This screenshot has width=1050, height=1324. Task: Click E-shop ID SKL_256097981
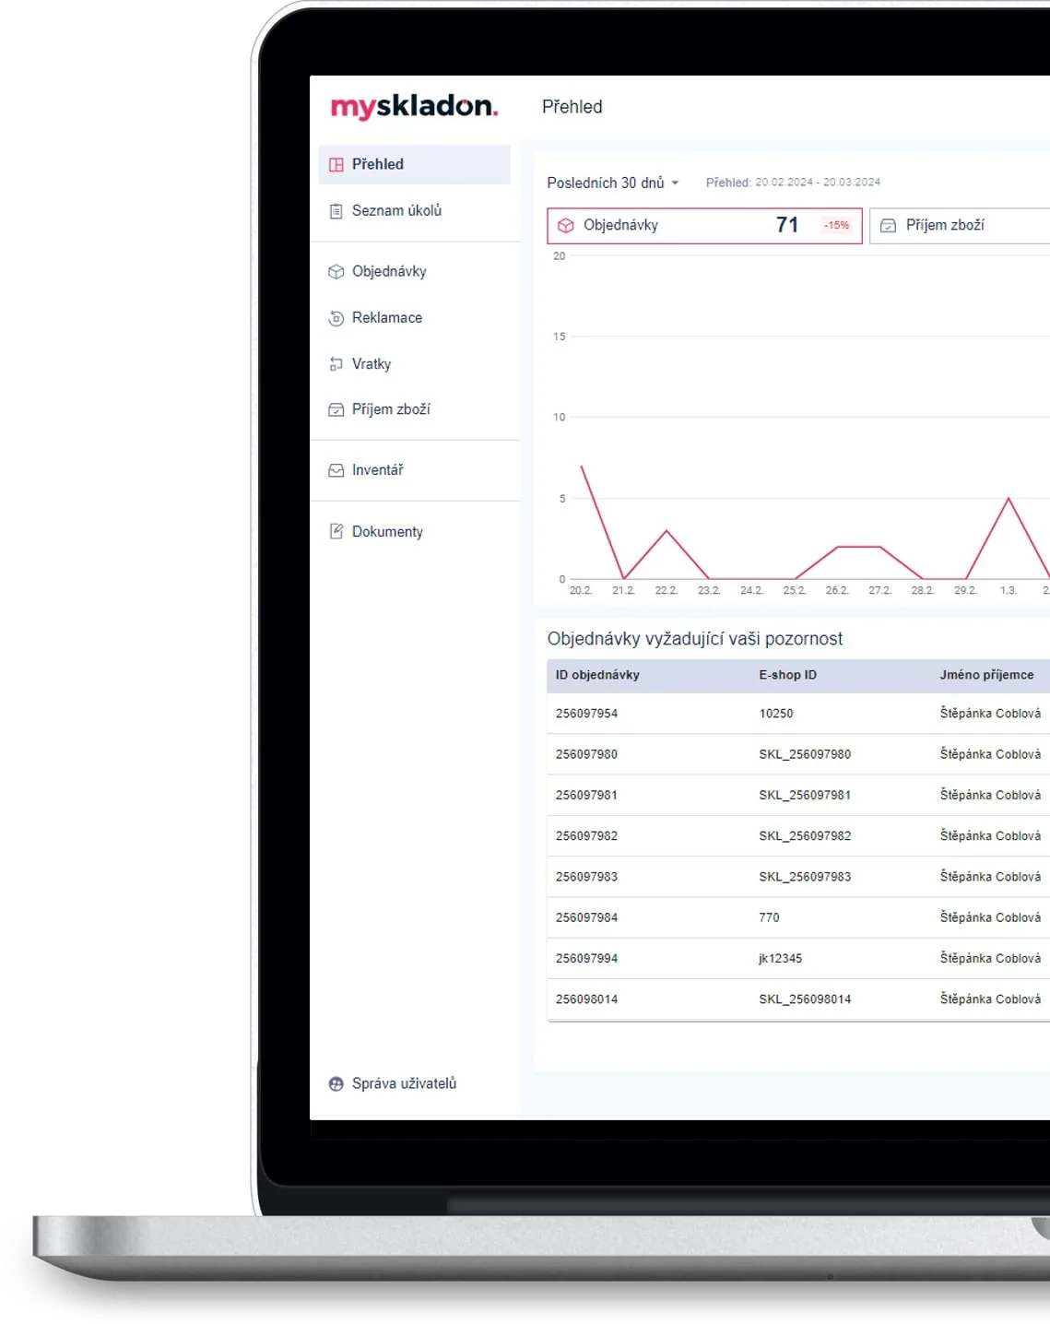pos(805,795)
